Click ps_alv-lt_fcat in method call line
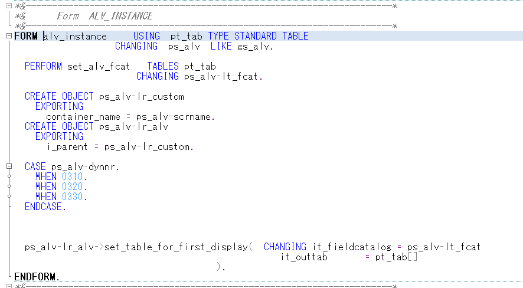This screenshot has height=288, width=523. tap(444, 247)
